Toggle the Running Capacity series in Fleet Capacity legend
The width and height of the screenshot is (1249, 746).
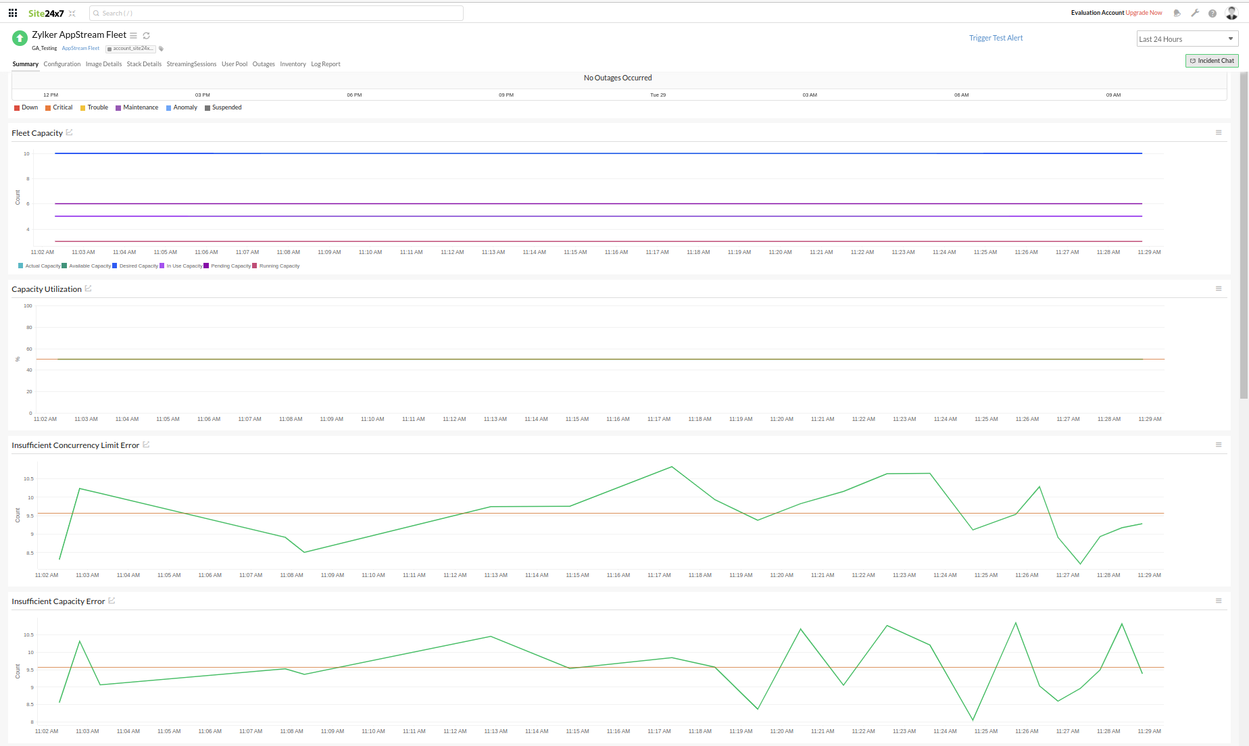[x=277, y=266]
